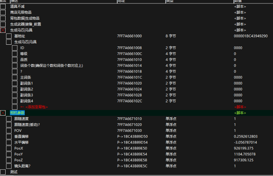
Task: Click the 垂直偏移 value 0.2592612803
Action: 245,137
